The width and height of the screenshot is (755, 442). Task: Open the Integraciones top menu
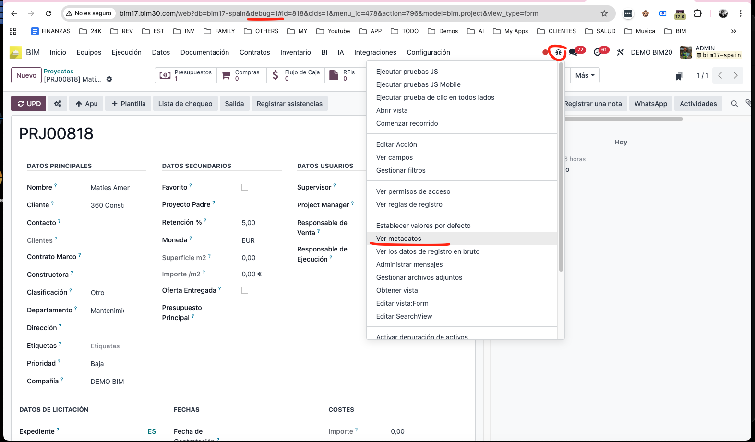pos(375,52)
